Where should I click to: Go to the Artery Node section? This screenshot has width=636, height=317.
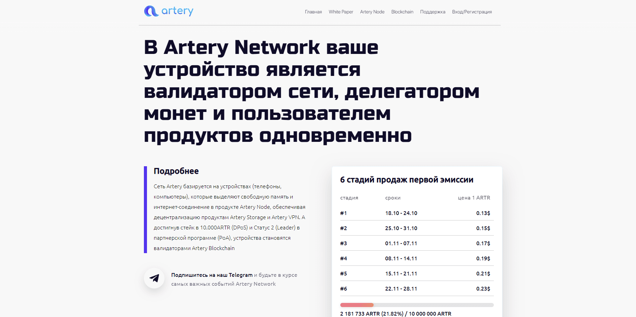[372, 12]
